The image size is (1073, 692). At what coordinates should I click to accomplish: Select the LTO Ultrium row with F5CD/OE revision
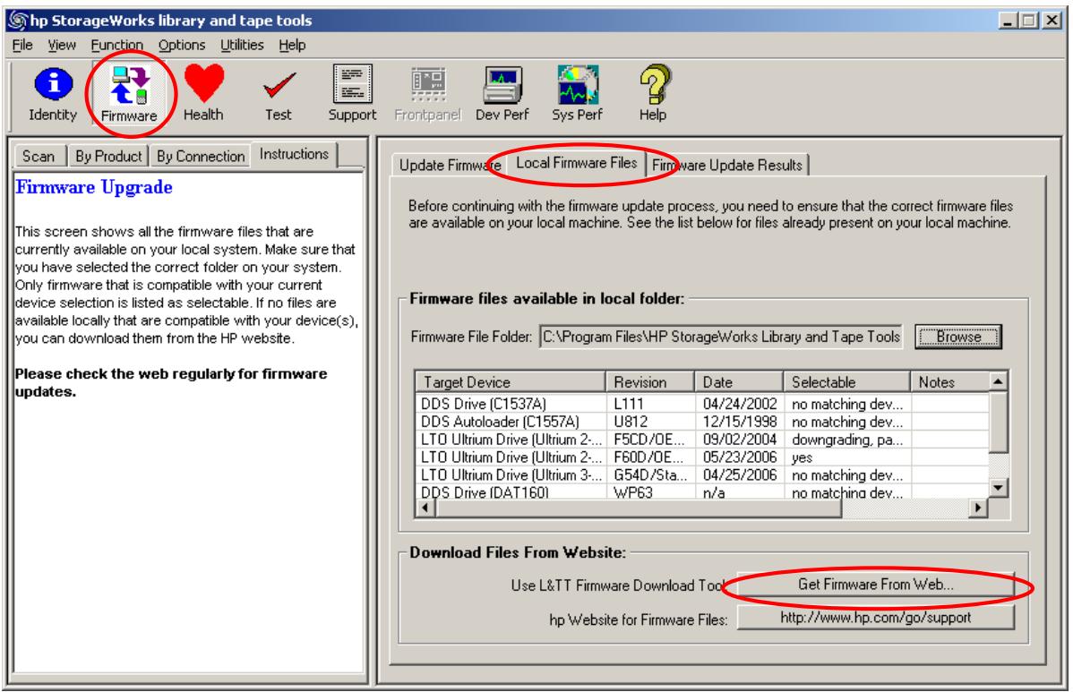pyautogui.click(x=702, y=439)
